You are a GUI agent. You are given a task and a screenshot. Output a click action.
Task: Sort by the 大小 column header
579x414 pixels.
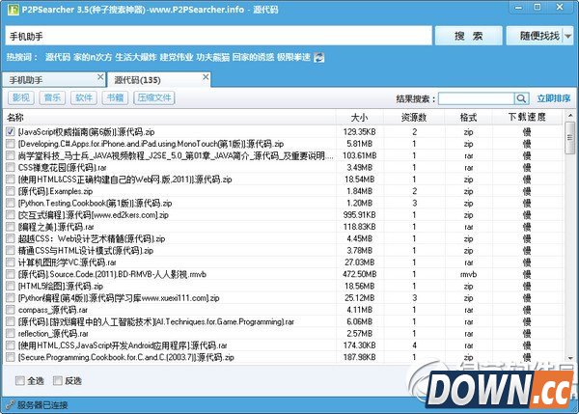(360, 118)
